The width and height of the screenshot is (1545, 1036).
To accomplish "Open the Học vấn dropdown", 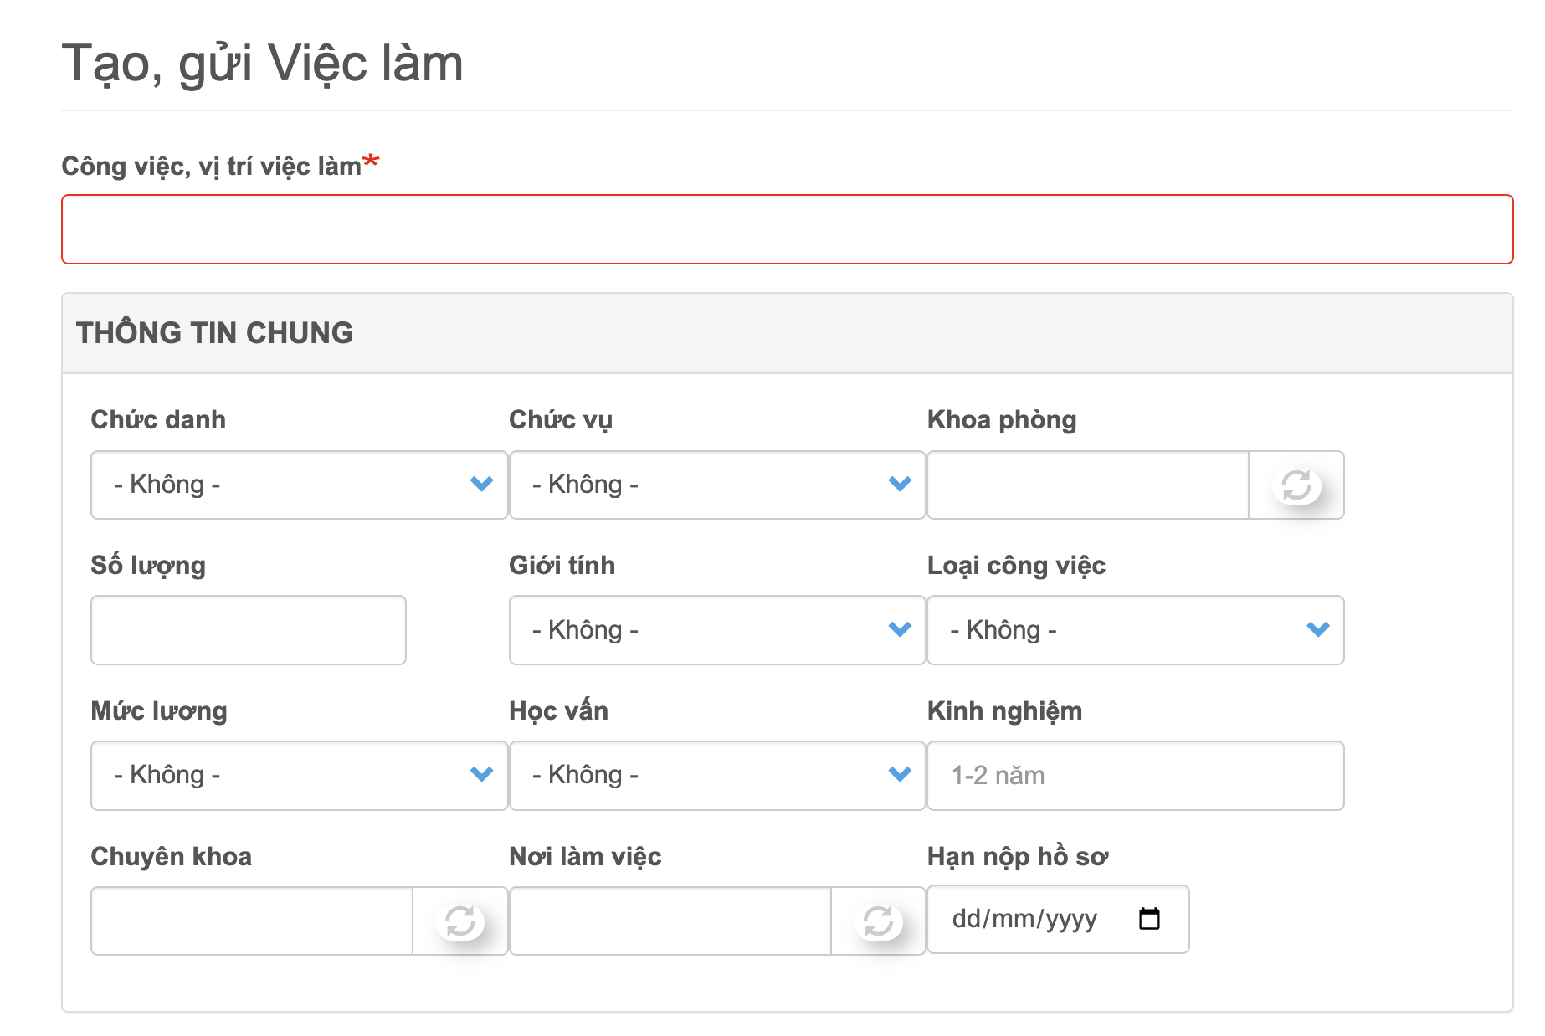I will 716,776.
